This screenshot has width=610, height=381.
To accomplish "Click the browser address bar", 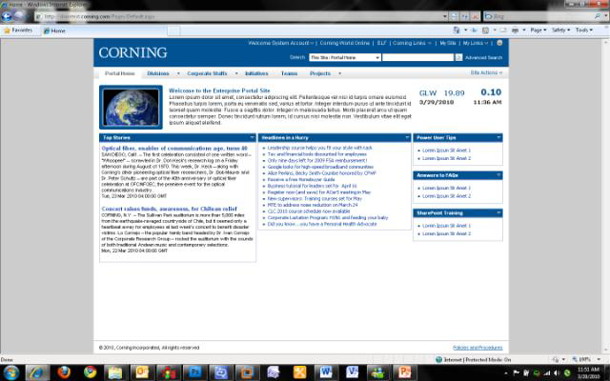I will 238,17.
